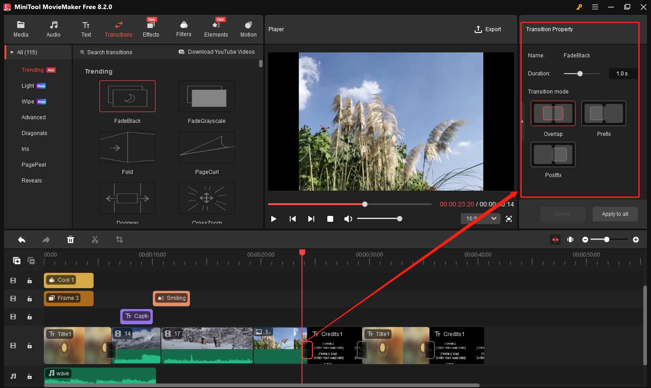Screen dimensions: 651x388
Task: Select the Smiling element clip
Action: (x=171, y=298)
